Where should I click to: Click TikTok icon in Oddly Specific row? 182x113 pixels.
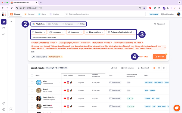(71, 98)
